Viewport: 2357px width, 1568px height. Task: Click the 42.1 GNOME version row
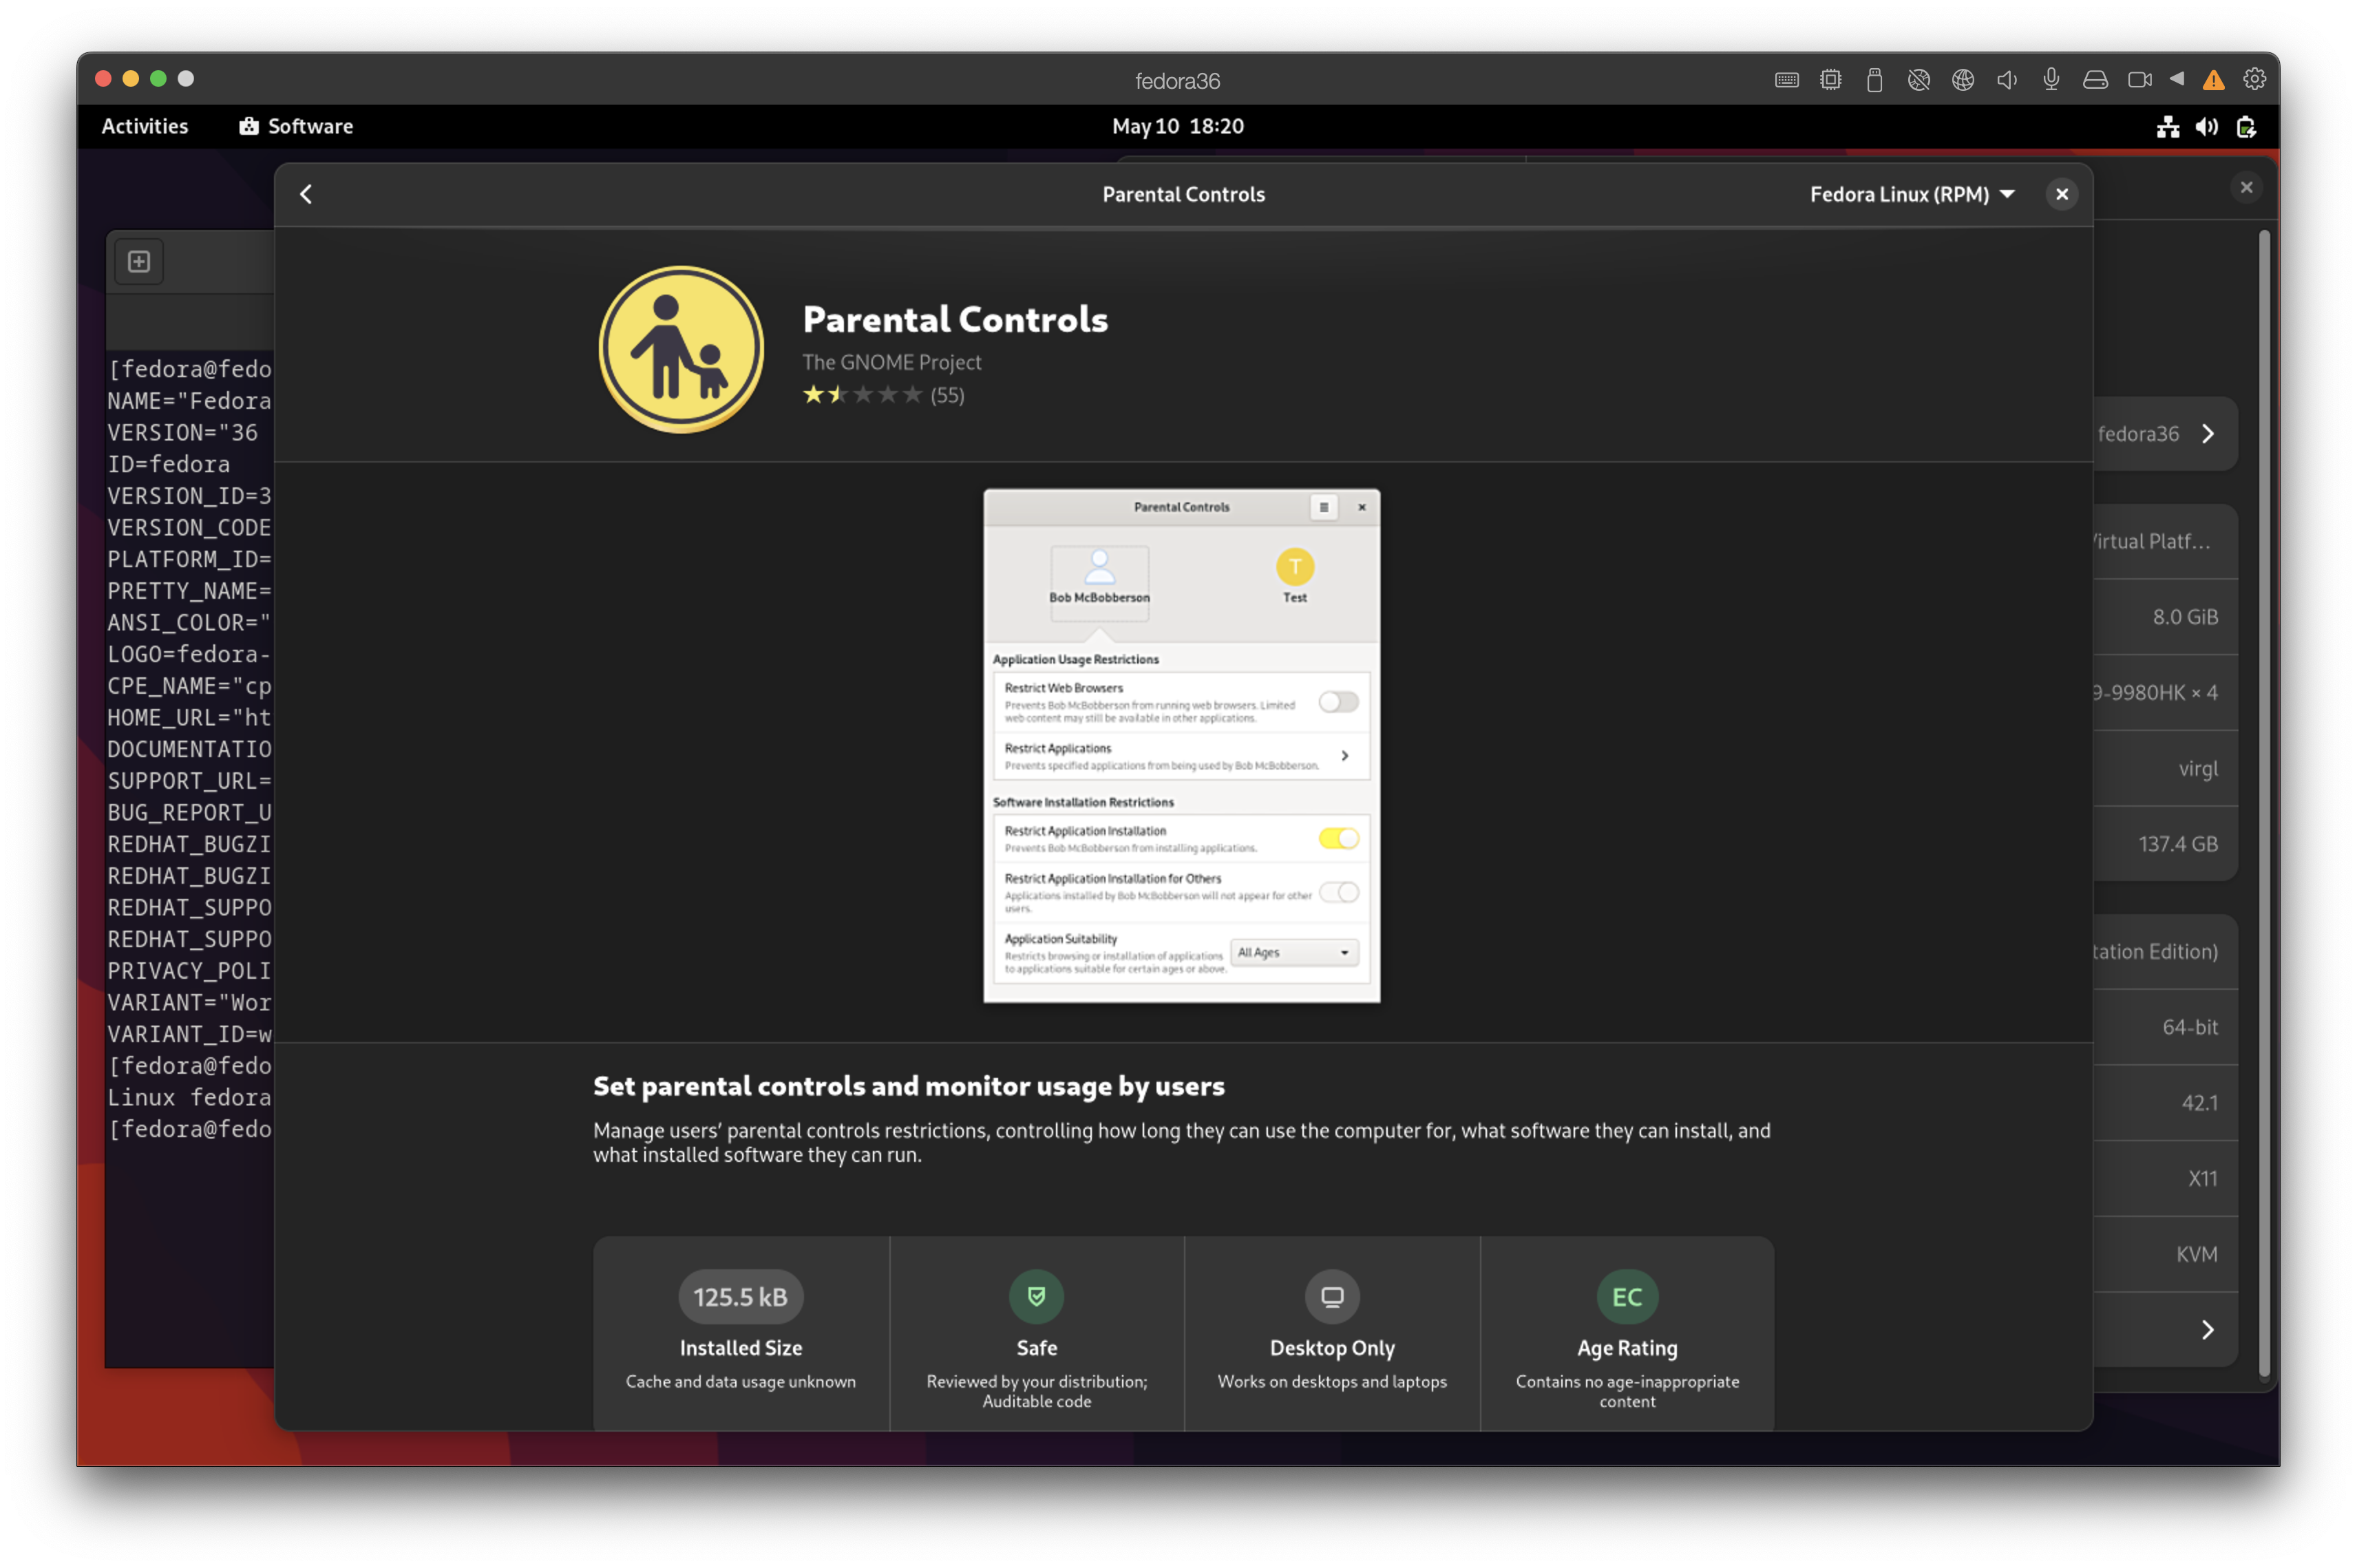[2166, 1103]
